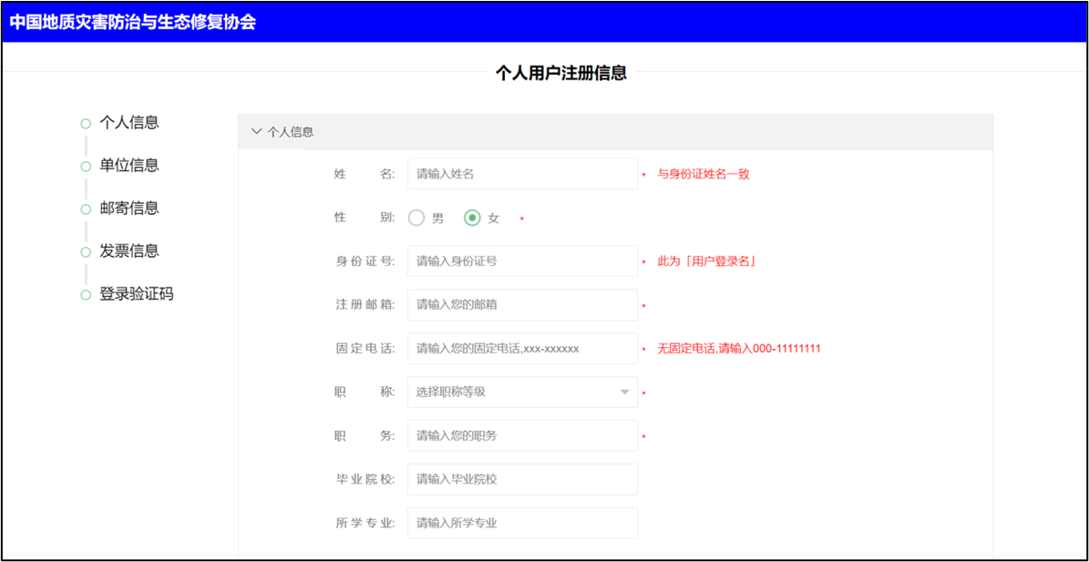The height and width of the screenshot is (562, 1089).
Task: Click the 发票信息 step circle icon
Action: point(87,251)
